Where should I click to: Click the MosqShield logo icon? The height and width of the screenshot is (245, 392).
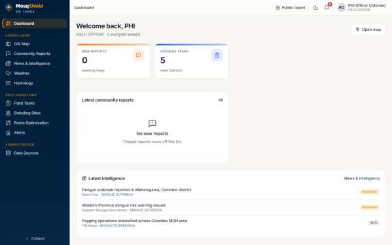[9, 8]
